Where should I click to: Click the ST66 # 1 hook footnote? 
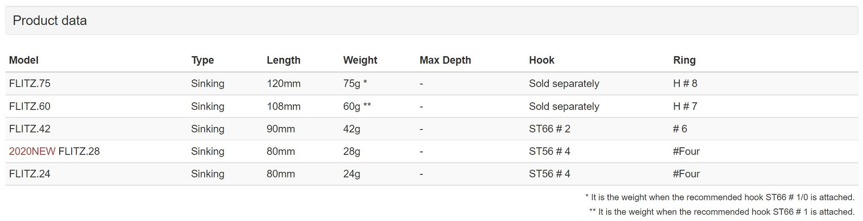(x=721, y=212)
